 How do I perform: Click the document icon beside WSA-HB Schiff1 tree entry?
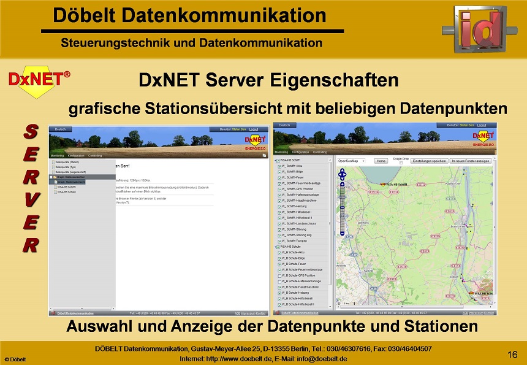point(56,187)
